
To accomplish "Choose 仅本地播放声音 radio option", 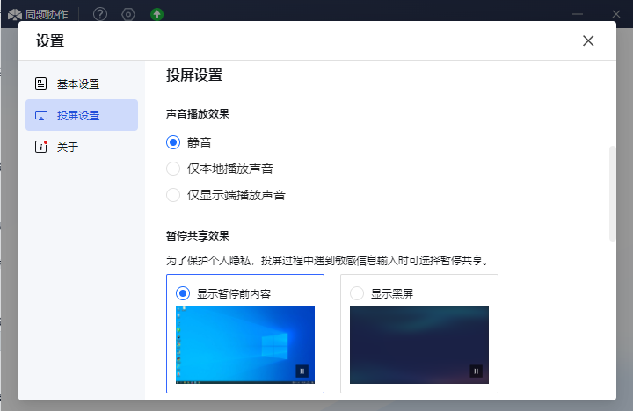I will click(173, 169).
